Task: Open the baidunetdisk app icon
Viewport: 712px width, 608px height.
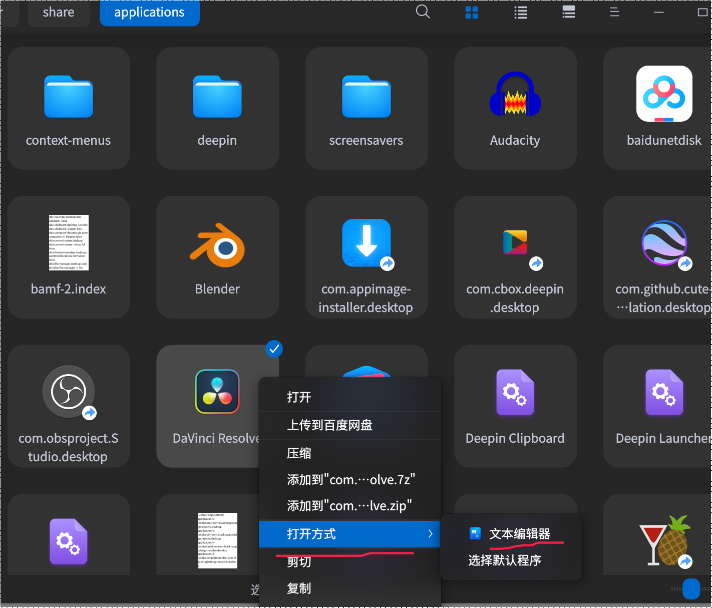Action: point(664,94)
